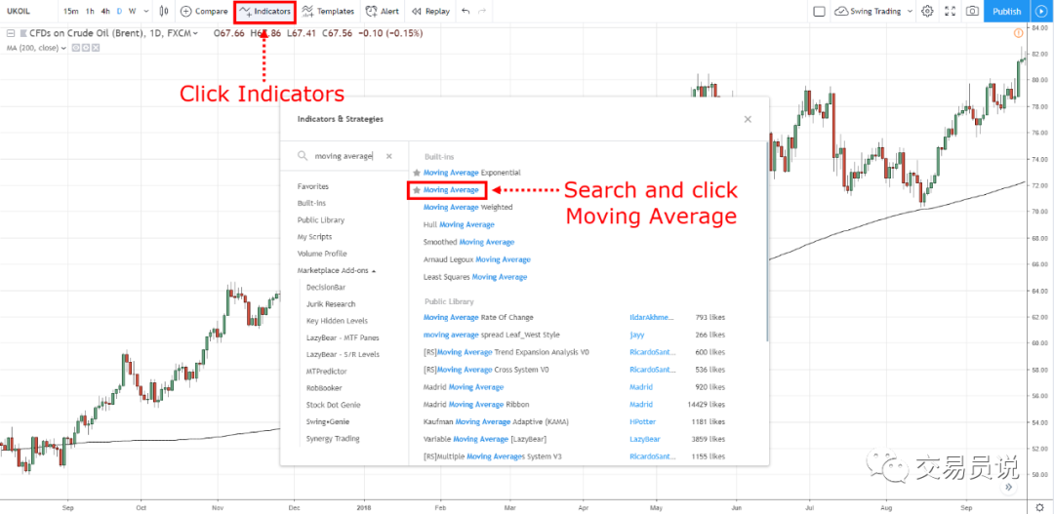Select the 15m timeframe
The width and height of the screenshot is (1054, 514).
coord(70,11)
